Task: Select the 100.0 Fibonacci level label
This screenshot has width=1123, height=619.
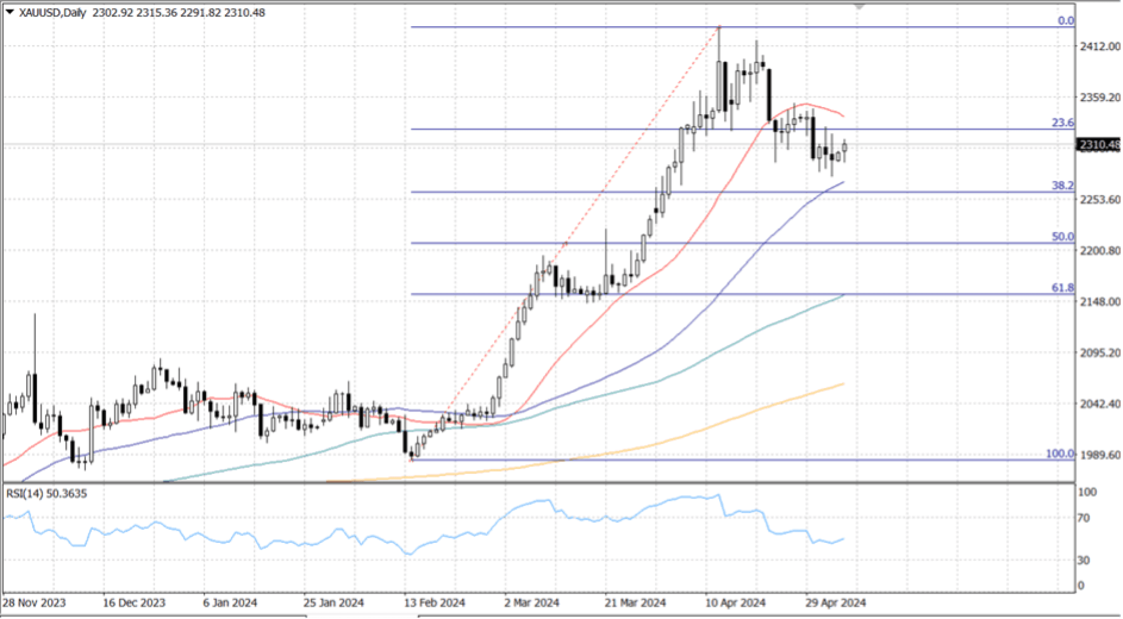Action: click(x=1060, y=454)
